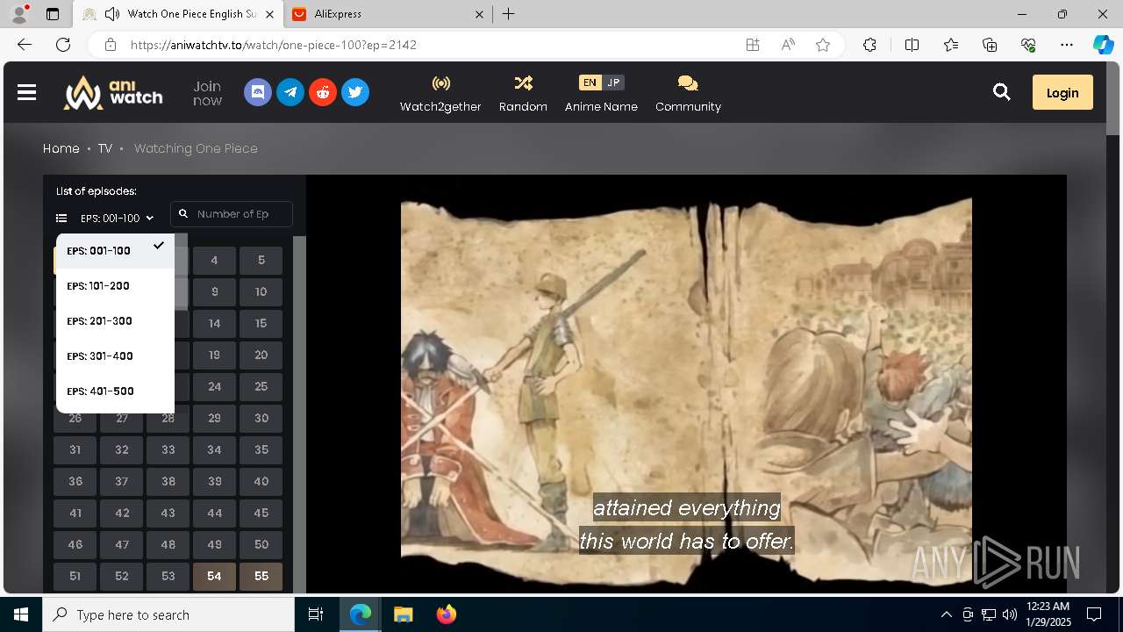Open the Copilot sidebar icon
The height and width of the screenshot is (632, 1123).
(x=1103, y=45)
